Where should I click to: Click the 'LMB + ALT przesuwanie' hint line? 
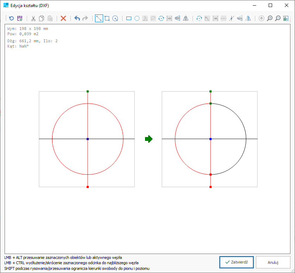(63, 258)
